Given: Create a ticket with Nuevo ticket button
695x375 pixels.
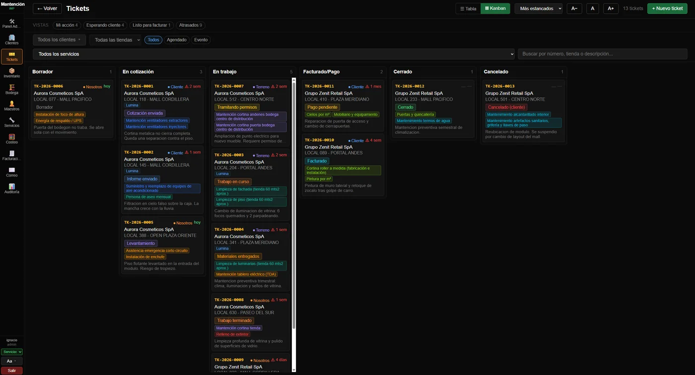Looking at the screenshot, I should (x=667, y=8).
